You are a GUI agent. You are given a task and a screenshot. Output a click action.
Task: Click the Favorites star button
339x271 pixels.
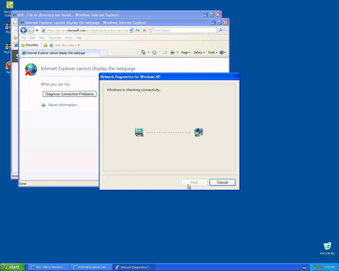click(30, 45)
